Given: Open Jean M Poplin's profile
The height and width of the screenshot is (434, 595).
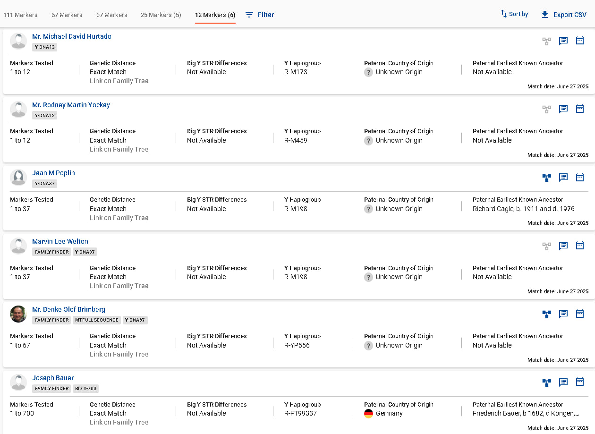Looking at the screenshot, I should [x=53, y=173].
